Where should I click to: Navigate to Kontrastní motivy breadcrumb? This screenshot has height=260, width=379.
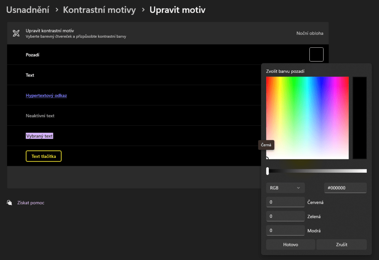pos(99,10)
